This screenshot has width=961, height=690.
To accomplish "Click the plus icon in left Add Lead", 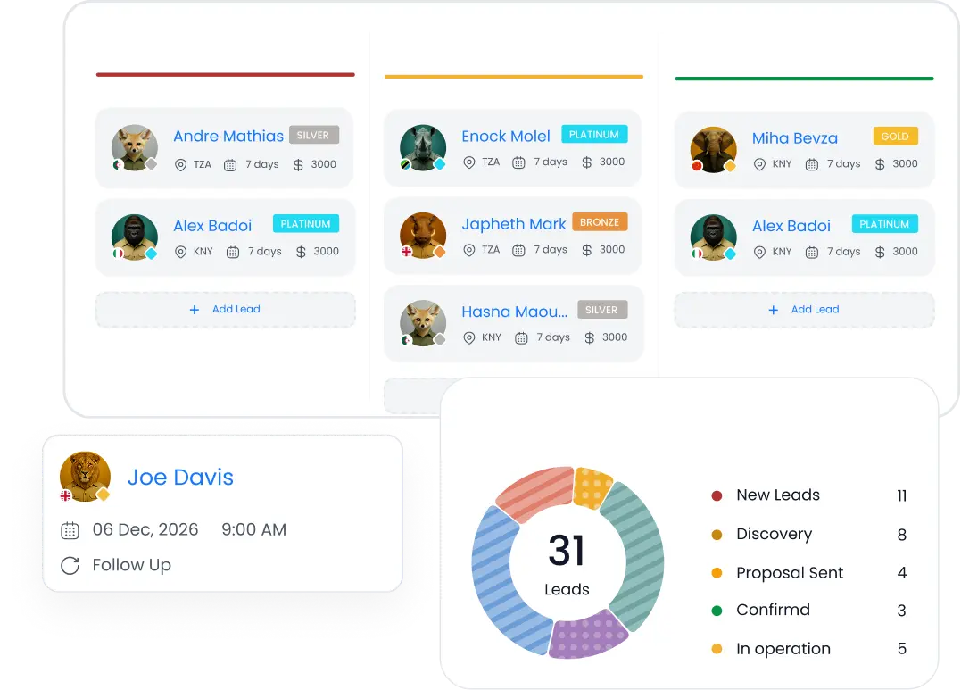I will 195,310.
